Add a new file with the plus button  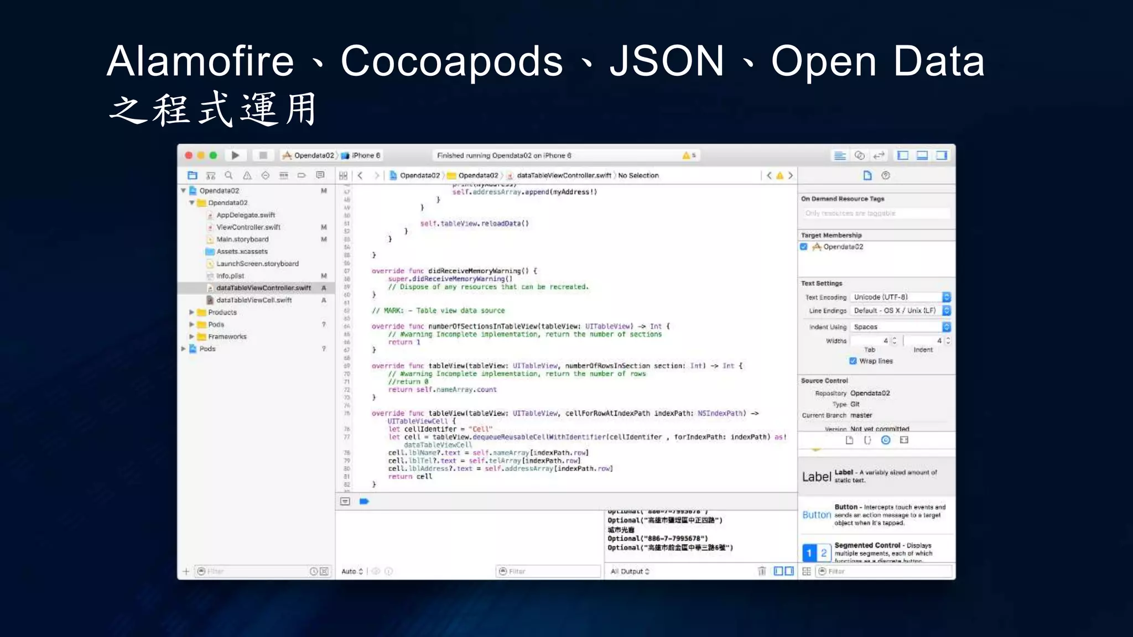(x=186, y=571)
